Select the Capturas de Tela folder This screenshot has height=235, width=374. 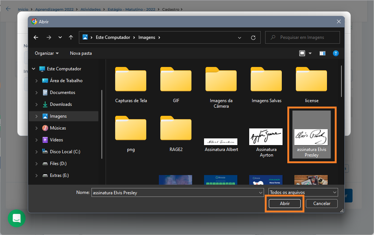(x=131, y=85)
